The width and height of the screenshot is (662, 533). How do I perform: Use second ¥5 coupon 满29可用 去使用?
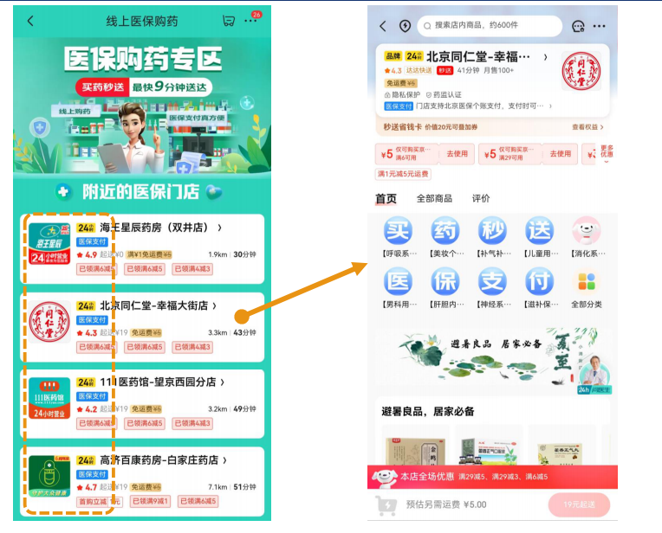[x=561, y=154]
